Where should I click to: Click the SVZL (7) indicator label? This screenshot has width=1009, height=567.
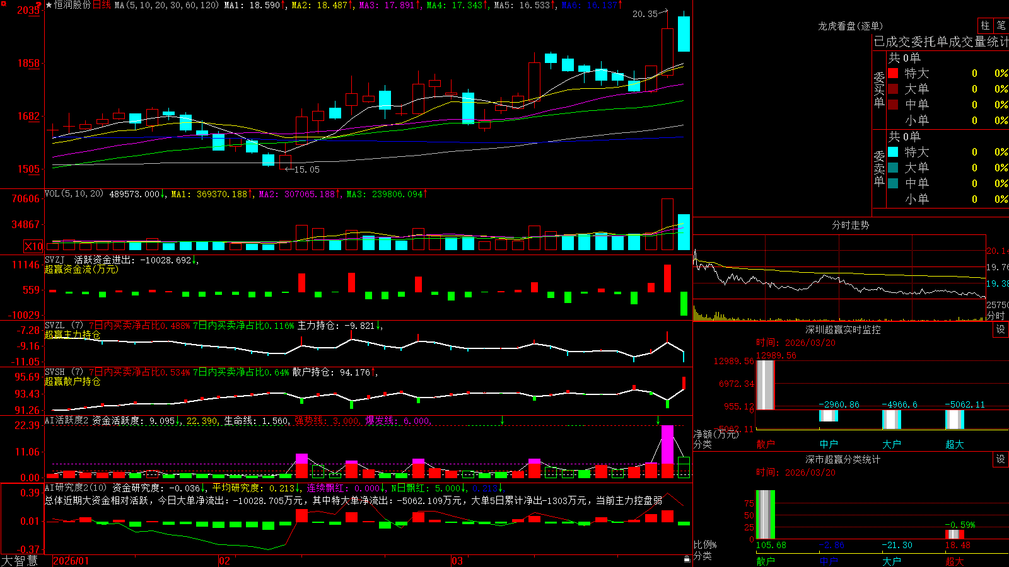(64, 326)
